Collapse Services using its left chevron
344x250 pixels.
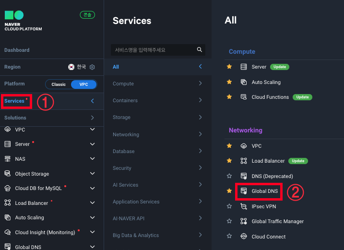coord(93,101)
